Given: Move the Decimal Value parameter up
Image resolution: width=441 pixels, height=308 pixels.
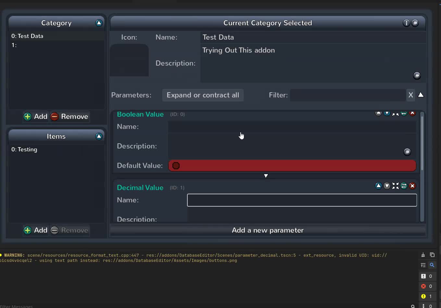Looking at the screenshot, I should pos(378,186).
